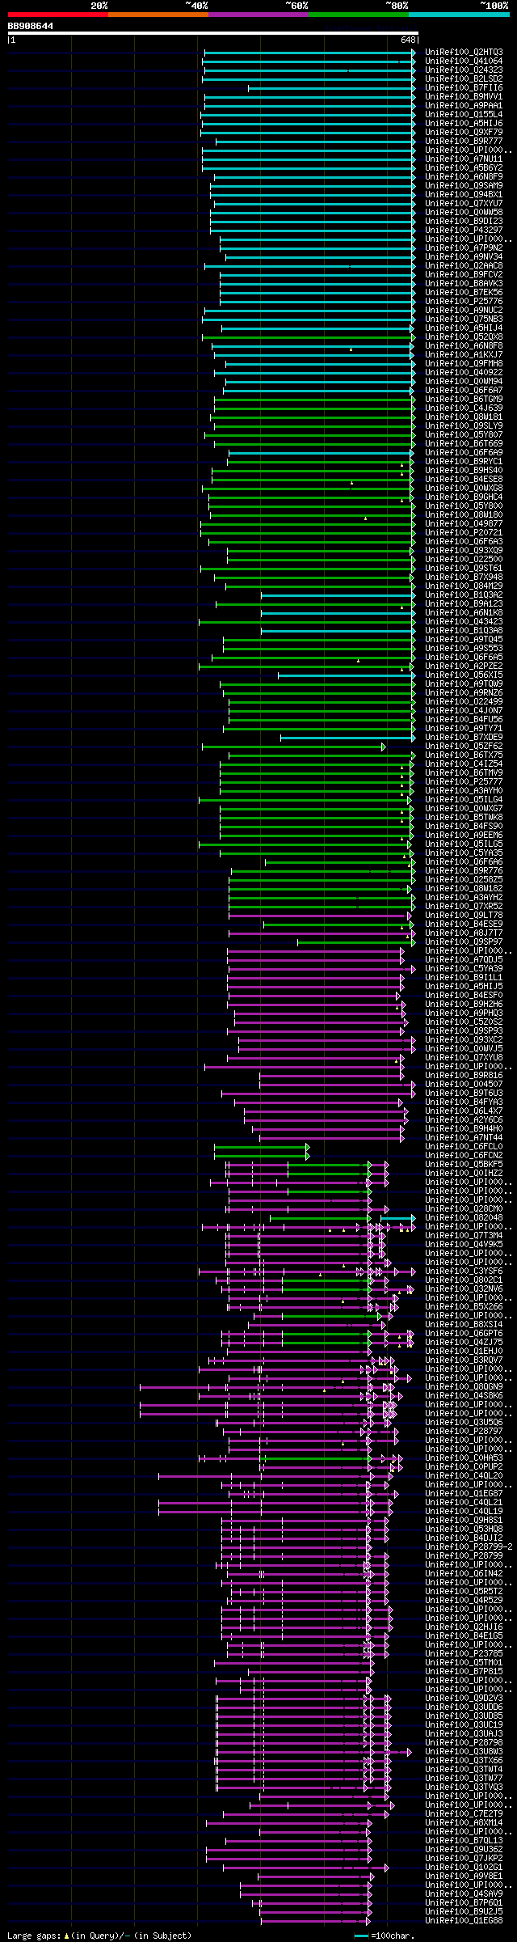Image resolution: width=517 pixels, height=1942 pixels.
Task: Select hit label UniRef100_Q9SAM9
Action: point(464,185)
